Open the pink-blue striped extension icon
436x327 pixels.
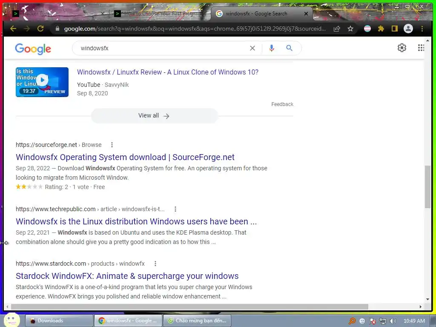point(367,29)
